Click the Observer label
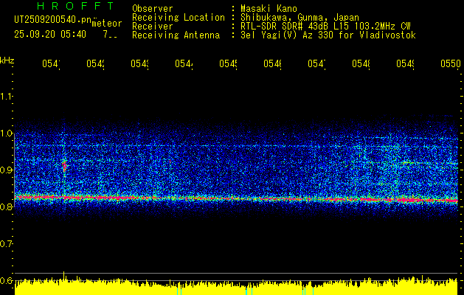The width and height of the screenshot is (464, 295). 153,8
